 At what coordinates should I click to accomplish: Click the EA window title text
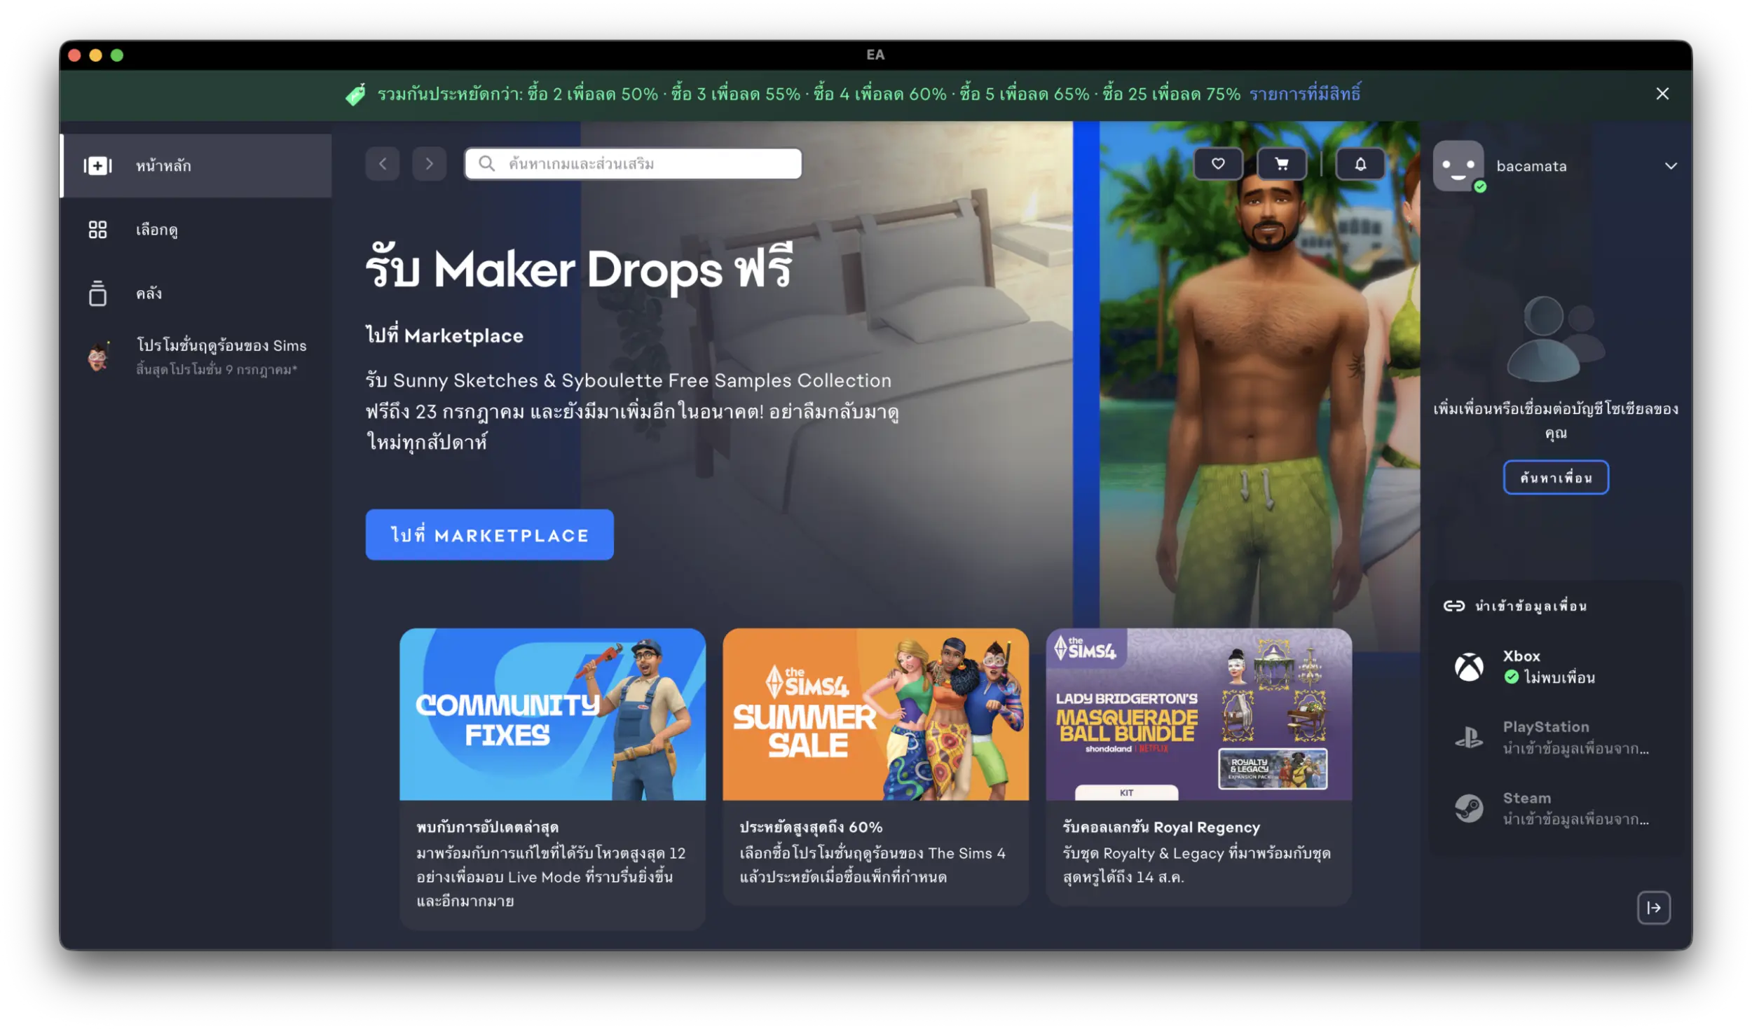click(x=875, y=55)
